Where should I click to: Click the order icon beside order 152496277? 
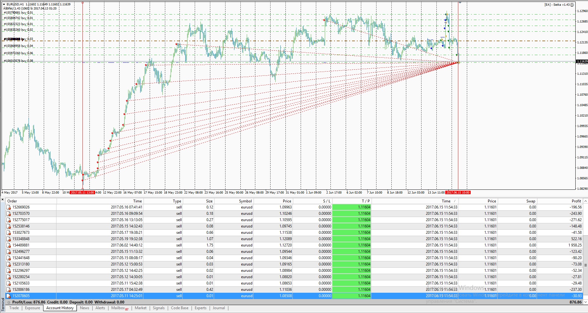9,252
